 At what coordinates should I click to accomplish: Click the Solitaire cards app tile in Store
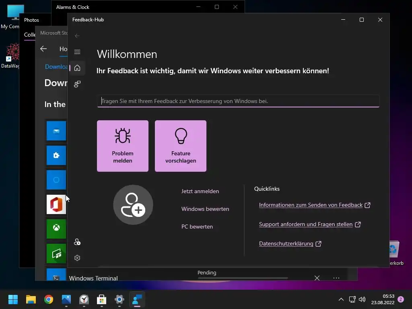point(56,253)
